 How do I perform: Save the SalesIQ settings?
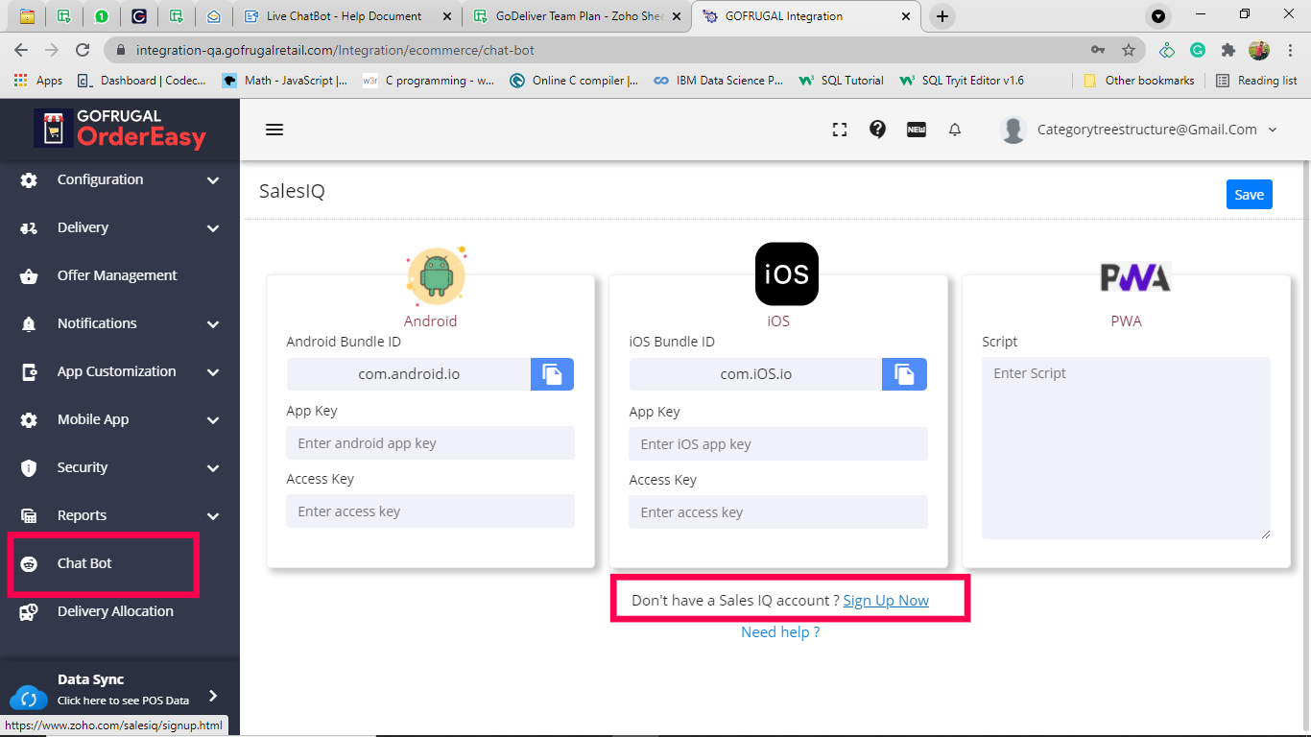pos(1249,195)
